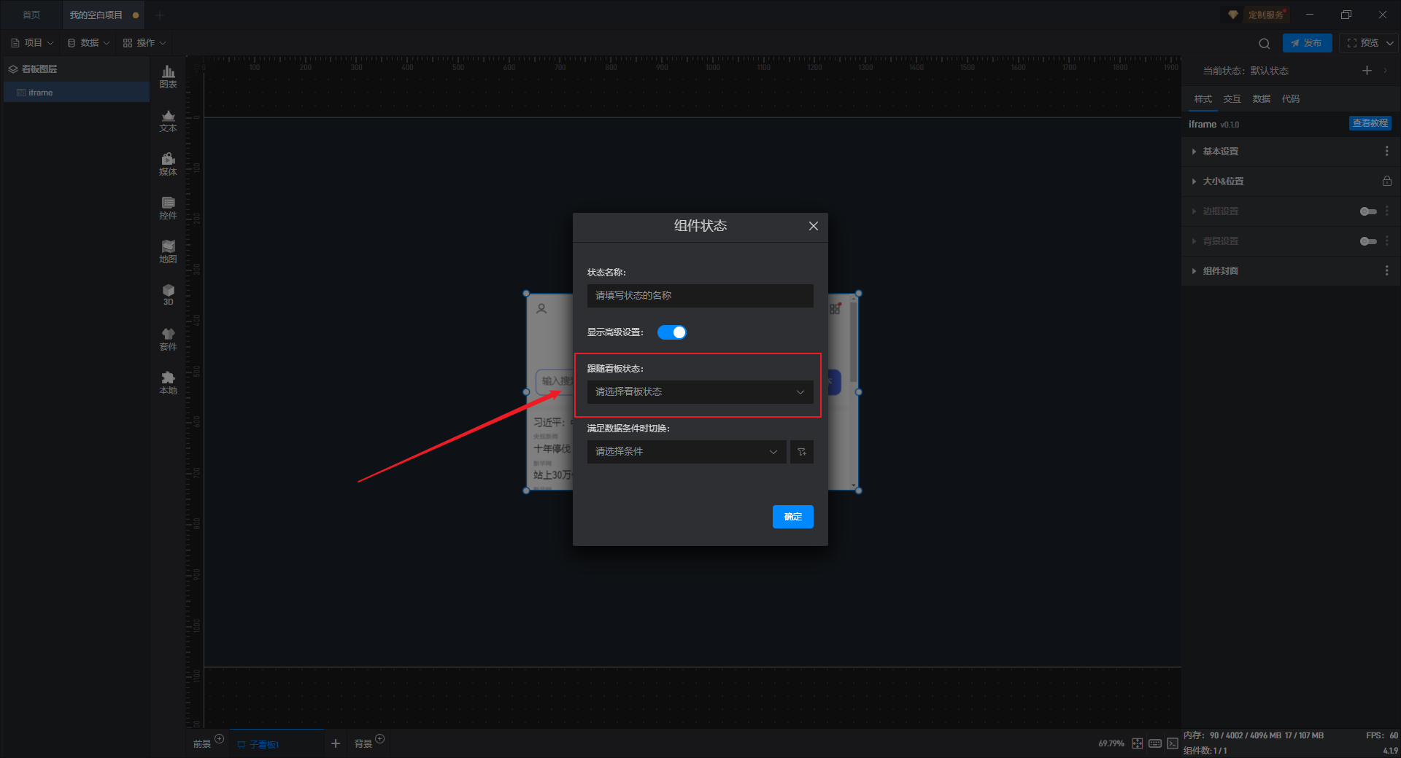
Task: Add a new project tab in title bar
Action: 160,15
